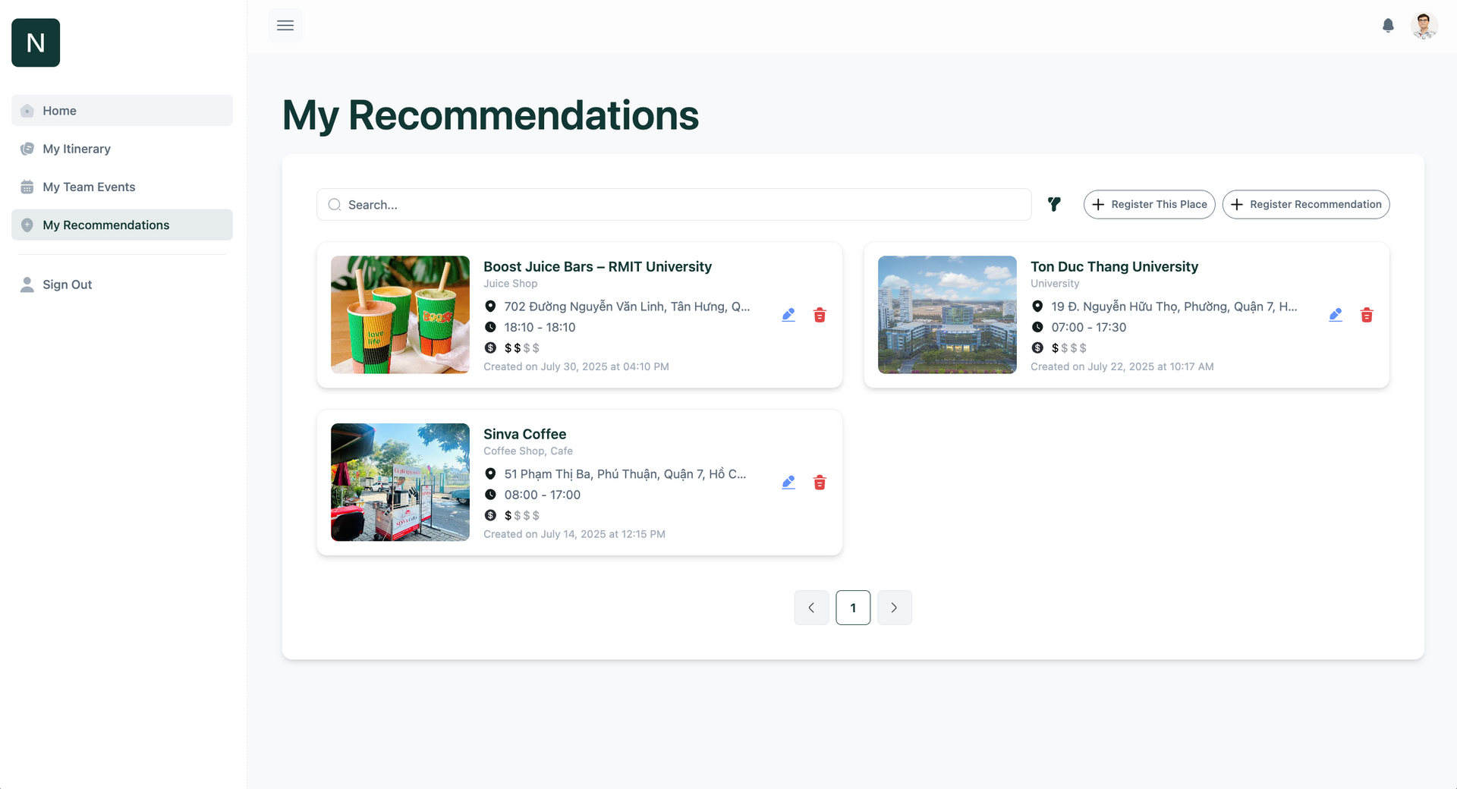Image resolution: width=1457 pixels, height=789 pixels.
Task: Click the 08:00 - 17:00 opening hours
Action: (542, 495)
